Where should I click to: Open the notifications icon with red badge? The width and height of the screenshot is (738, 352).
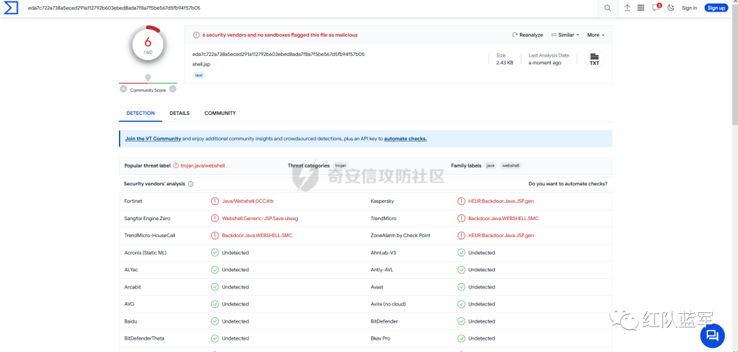coord(656,8)
